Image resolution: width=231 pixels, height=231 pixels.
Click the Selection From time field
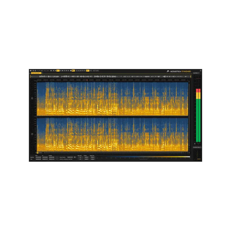tap(38, 157)
